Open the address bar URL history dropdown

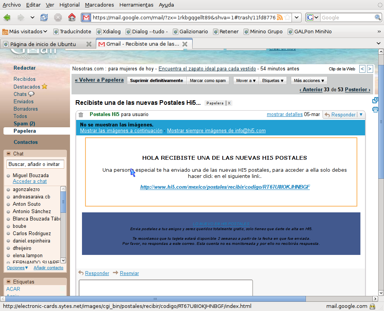(297, 17)
